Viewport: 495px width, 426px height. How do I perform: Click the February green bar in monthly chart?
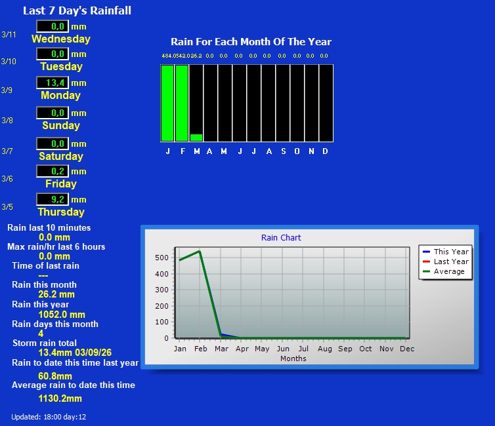182,103
